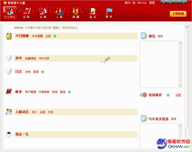This screenshot has height=152, width=192.
Task: Save the 便笺 note with 保存
Action: tap(160, 36)
